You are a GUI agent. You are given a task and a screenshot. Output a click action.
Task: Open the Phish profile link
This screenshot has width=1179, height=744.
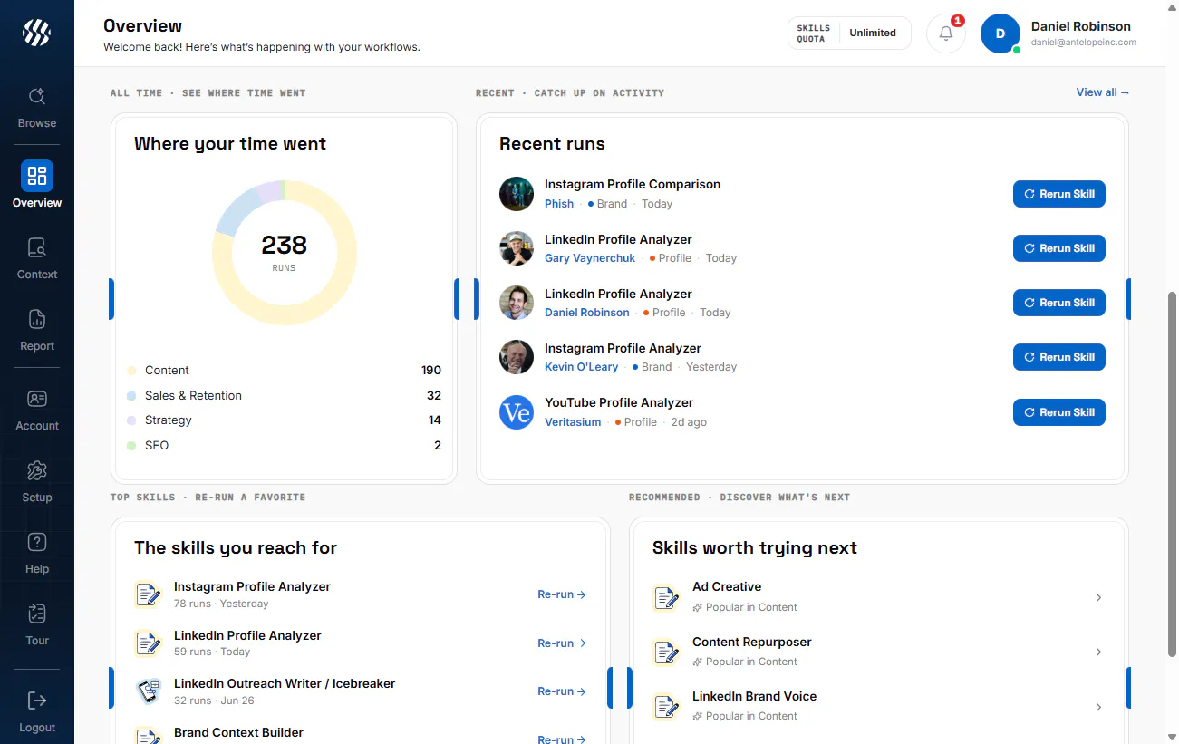[x=559, y=204]
